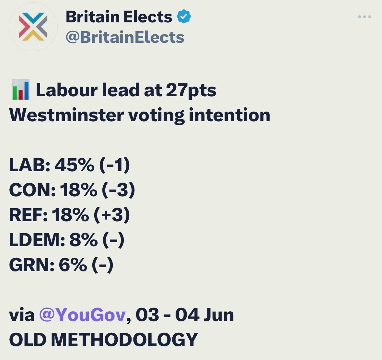This screenshot has height=360, width=382.
Task: Click the 'LDEM: 8%' result line
Action: point(67,240)
